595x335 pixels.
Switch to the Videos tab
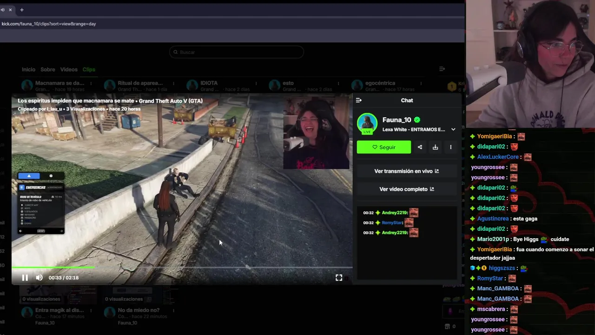(x=69, y=69)
